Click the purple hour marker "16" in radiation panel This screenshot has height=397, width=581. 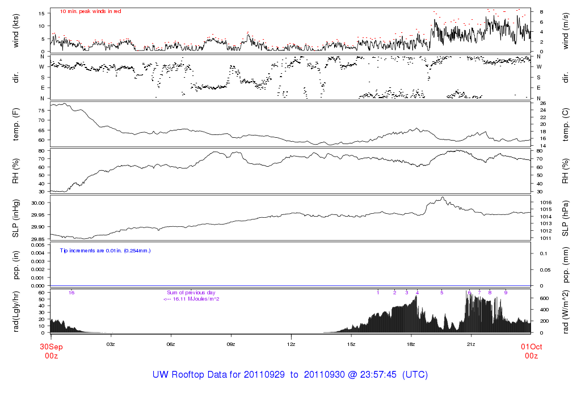pyautogui.click(x=71, y=293)
